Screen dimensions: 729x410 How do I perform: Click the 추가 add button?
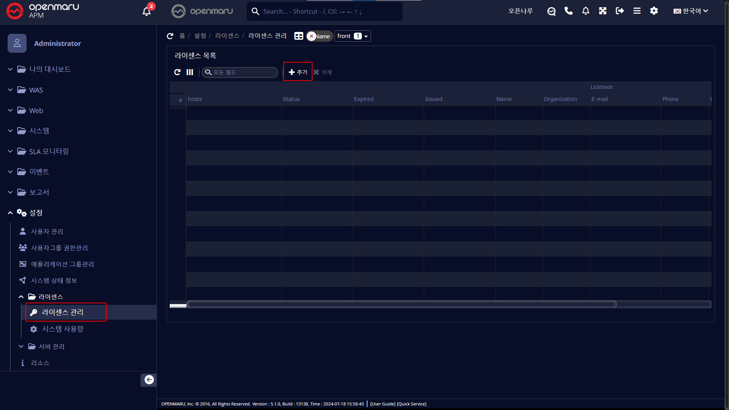click(x=298, y=72)
